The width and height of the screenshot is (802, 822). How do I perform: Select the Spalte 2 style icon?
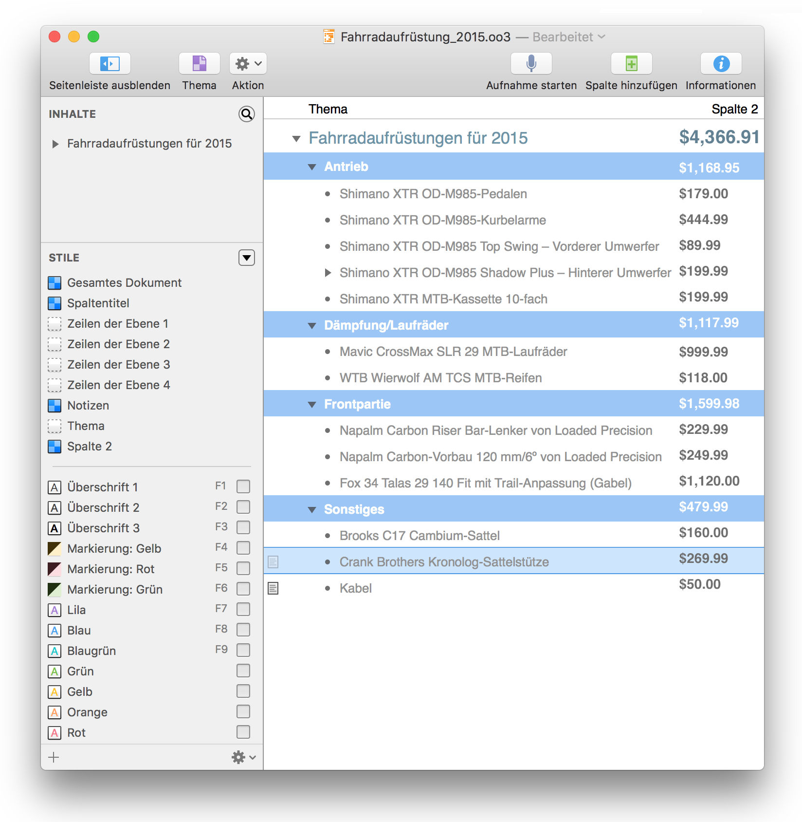55,447
